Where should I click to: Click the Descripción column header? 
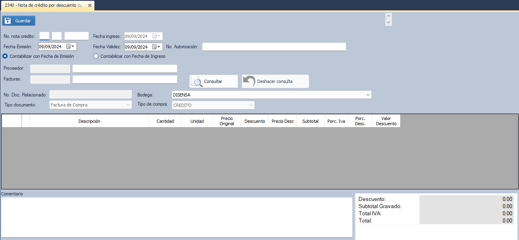(89, 121)
